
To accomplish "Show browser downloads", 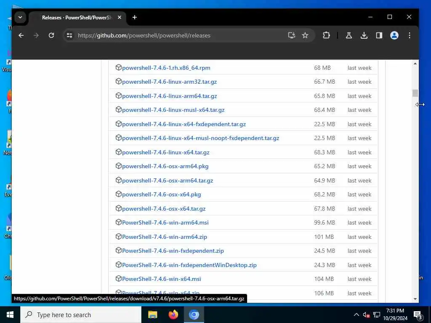I will (x=364, y=35).
